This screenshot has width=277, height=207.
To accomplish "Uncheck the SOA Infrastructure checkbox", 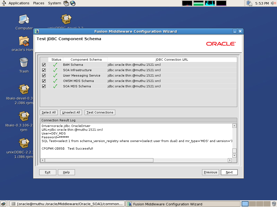I will (44, 70).
